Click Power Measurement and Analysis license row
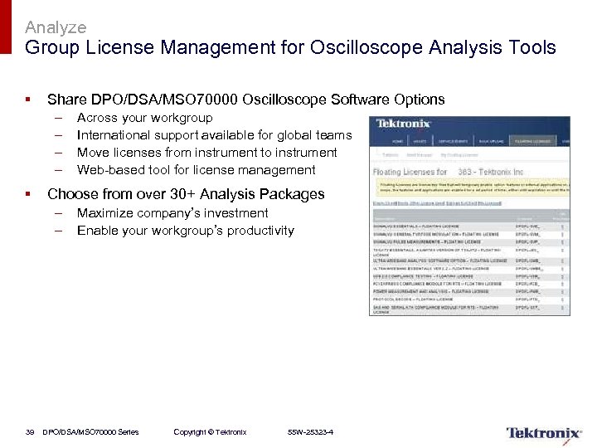The height and width of the screenshot is (448, 597). [471, 291]
